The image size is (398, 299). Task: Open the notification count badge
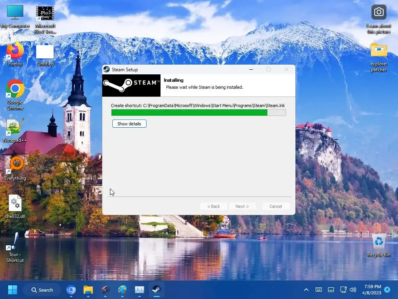coord(387,289)
